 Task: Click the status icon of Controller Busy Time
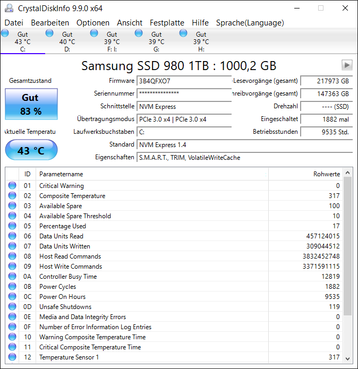(x=12, y=276)
